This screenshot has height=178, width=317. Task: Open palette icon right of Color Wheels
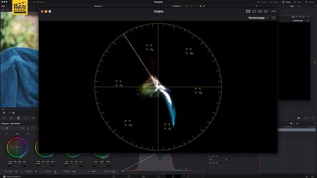click(26, 118)
